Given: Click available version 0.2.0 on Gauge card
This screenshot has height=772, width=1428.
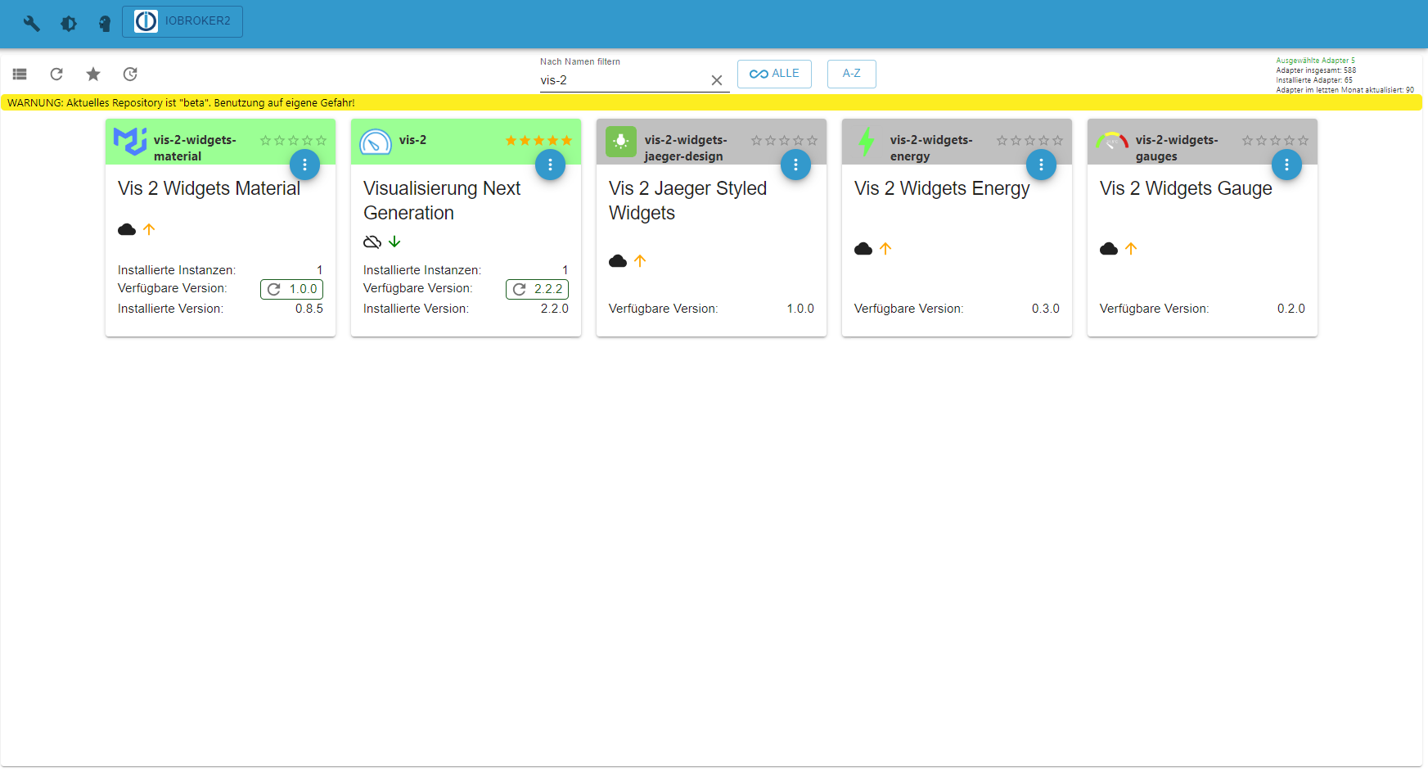Looking at the screenshot, I should [1291, 309].
